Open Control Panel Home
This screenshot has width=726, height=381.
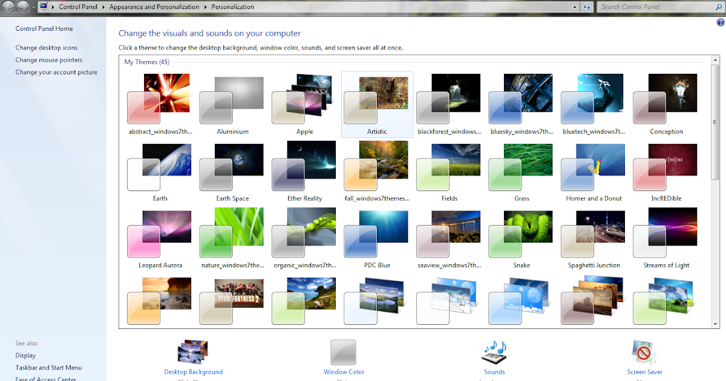click(x=44, y=28)
